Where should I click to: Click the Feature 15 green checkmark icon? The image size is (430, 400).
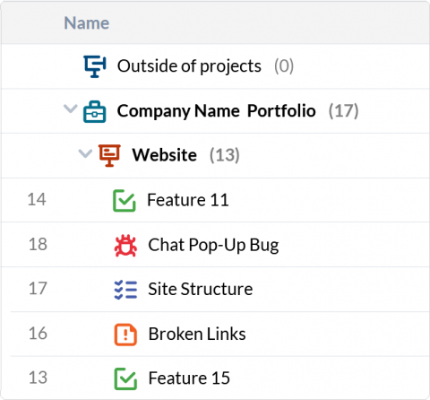tap(125, 378)
